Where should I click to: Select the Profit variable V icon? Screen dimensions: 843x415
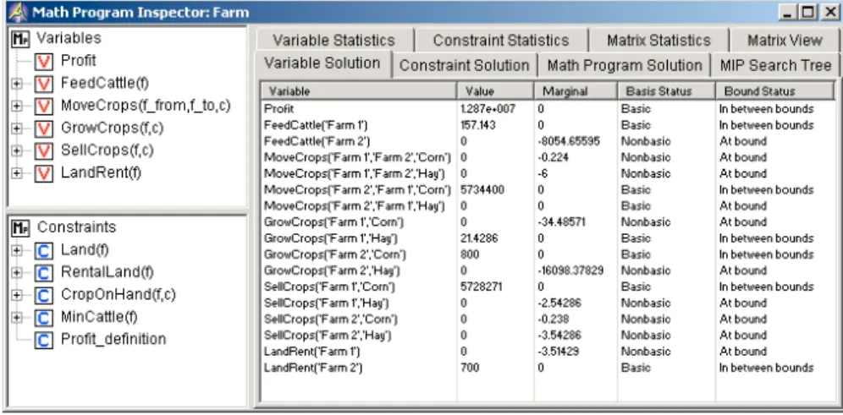pyautogui.click(x=43, y=62)
